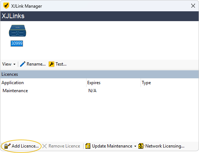Open the View dropdown menu

coord(9,64)
